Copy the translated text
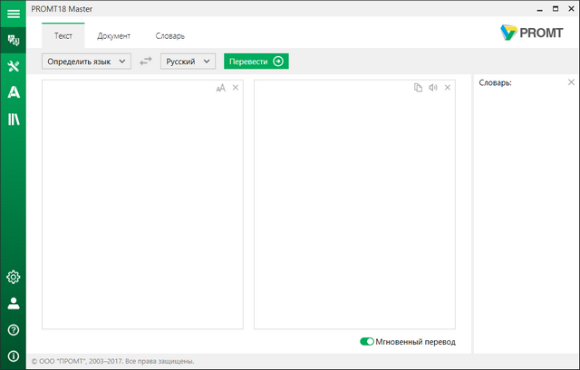This screenshot has height=370, width=580. [418, 88]
